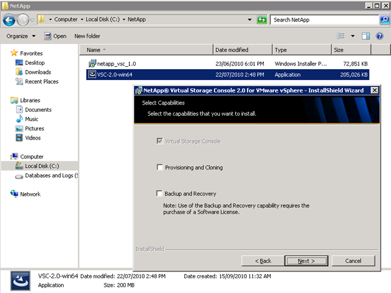Click the VSC-2.0-win64 details pane thumbnail
The image size is (391, 293).
tap(20, 281)
